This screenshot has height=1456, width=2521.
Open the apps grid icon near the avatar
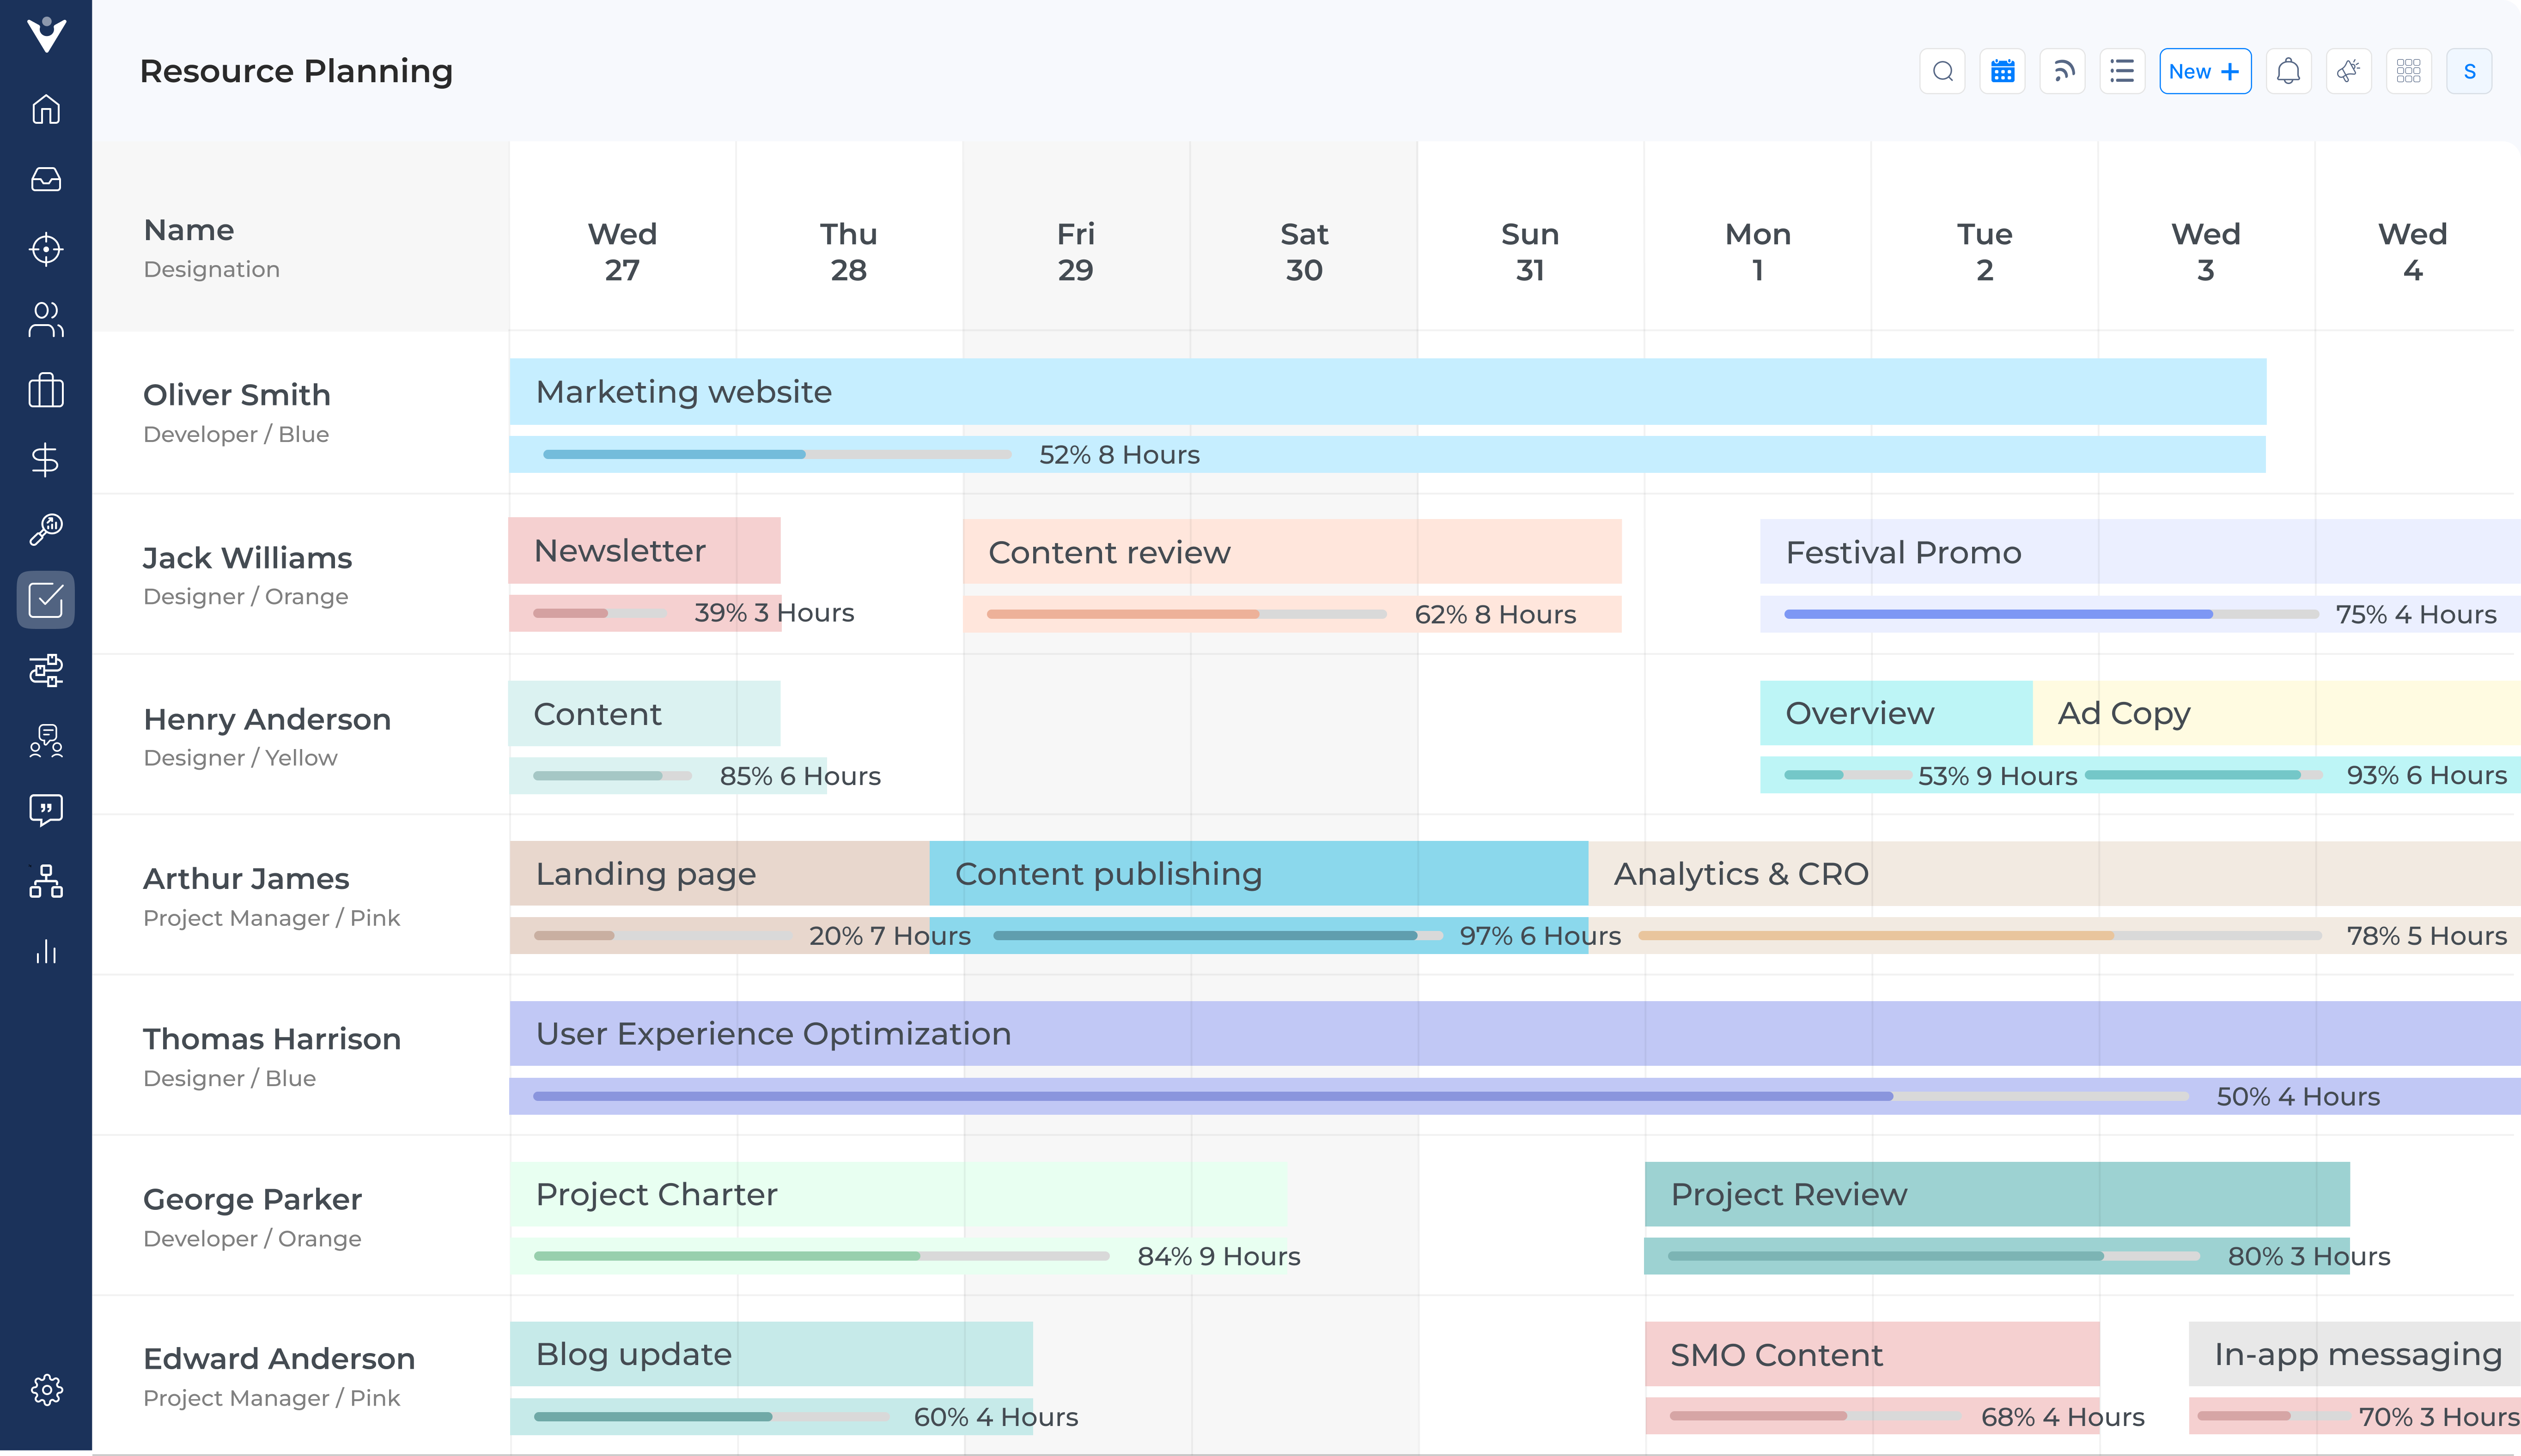click(2409, 71)
